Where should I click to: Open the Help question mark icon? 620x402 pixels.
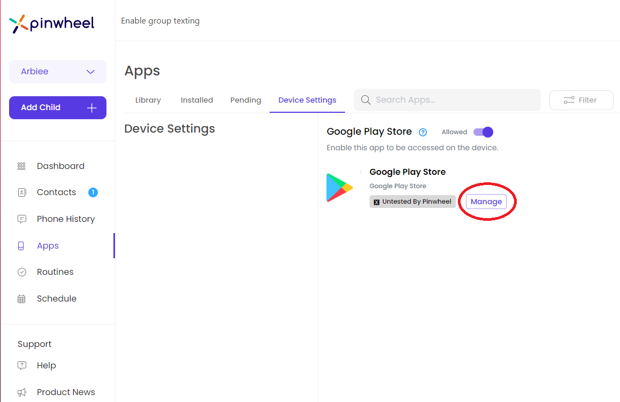coord(21,365)
